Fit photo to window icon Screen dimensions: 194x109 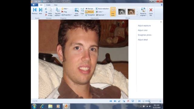pos(139,101)
